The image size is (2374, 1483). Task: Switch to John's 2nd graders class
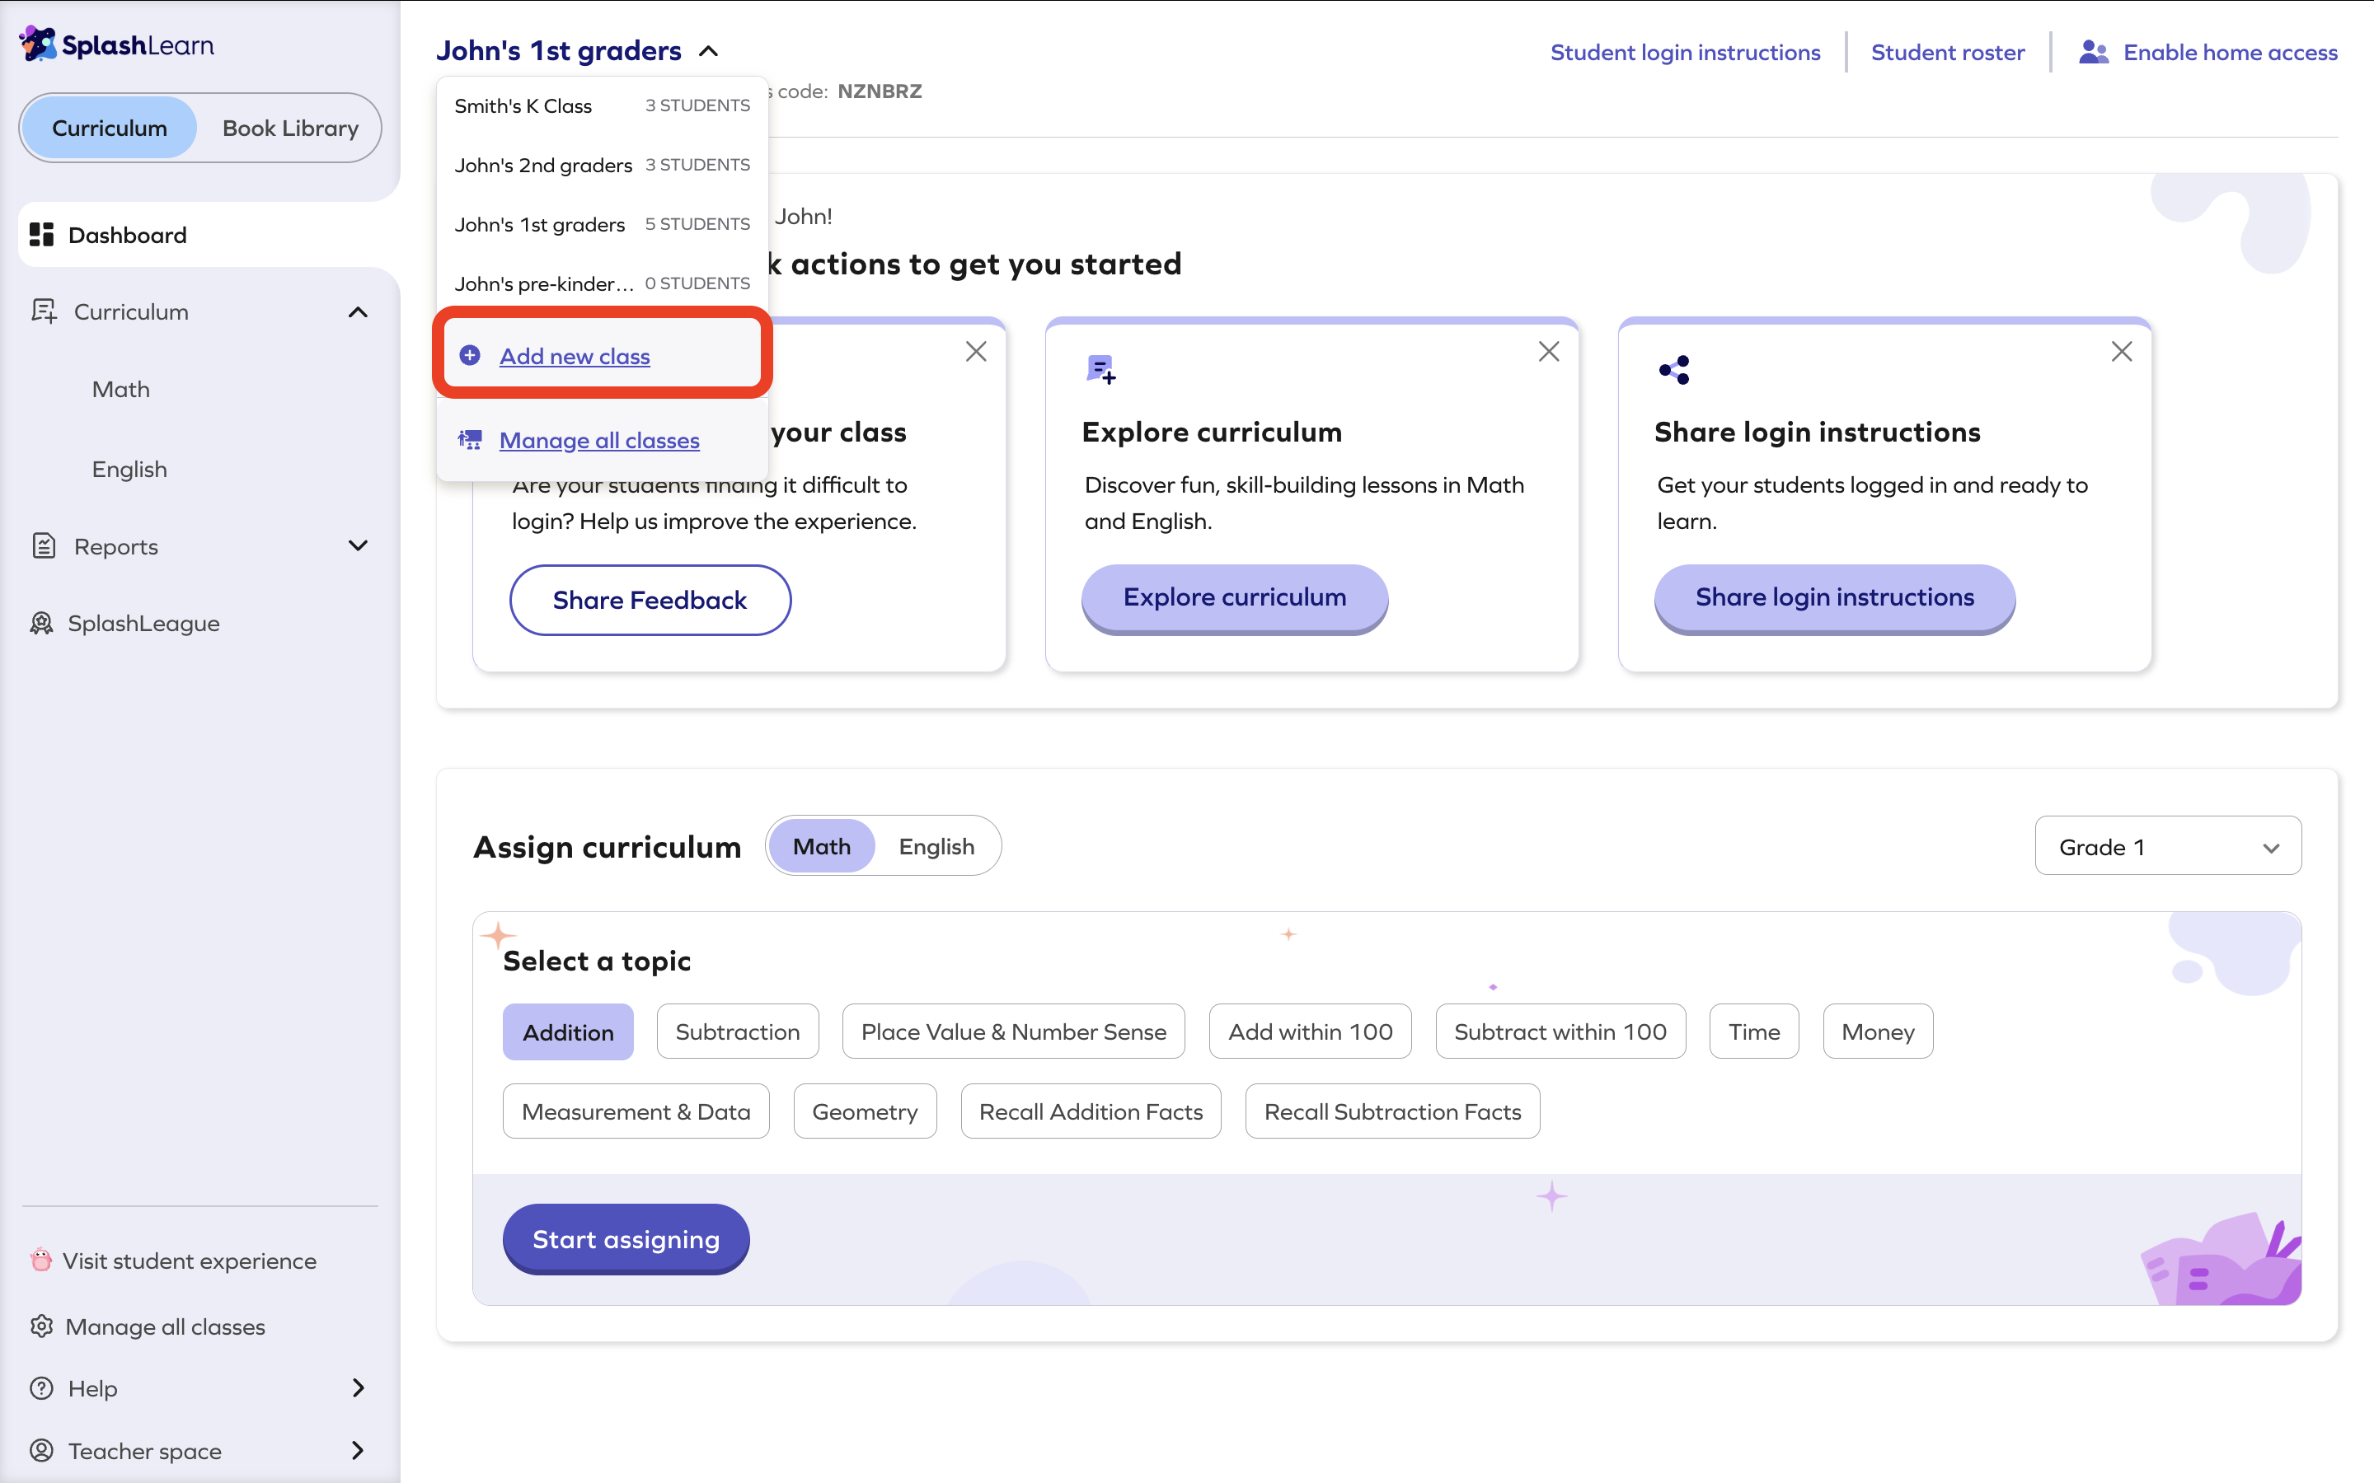pyautogui.click(x=603, y=165)
